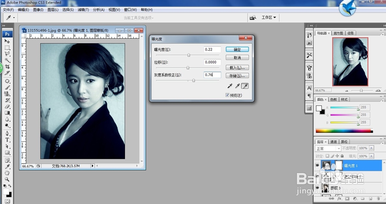This screenshot has height=204, width=386.
Task: Select the Zoom tool in toolbox
Action: (x=7, y=179)
